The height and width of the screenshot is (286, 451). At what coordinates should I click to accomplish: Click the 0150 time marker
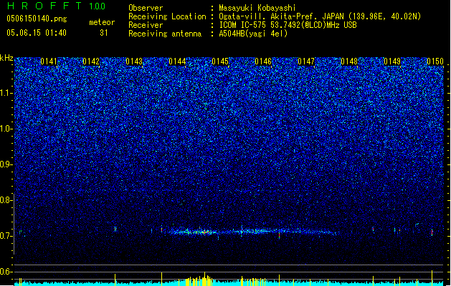(435, 61)
